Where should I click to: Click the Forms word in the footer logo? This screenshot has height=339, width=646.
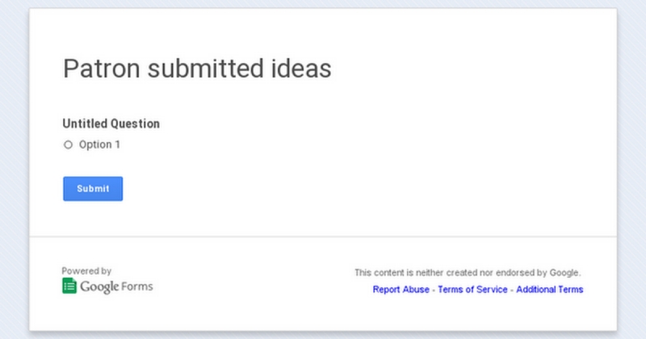(x=137, y=287)
